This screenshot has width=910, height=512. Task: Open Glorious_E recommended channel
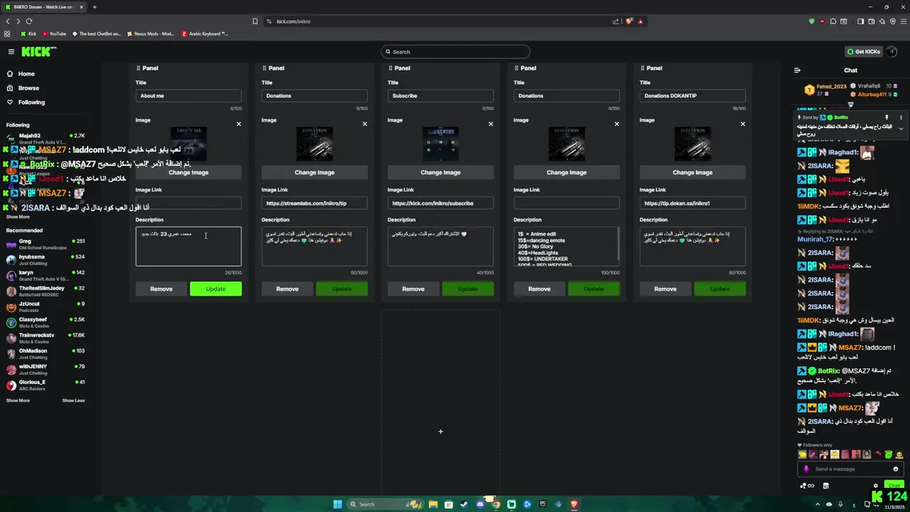[45, 385]
